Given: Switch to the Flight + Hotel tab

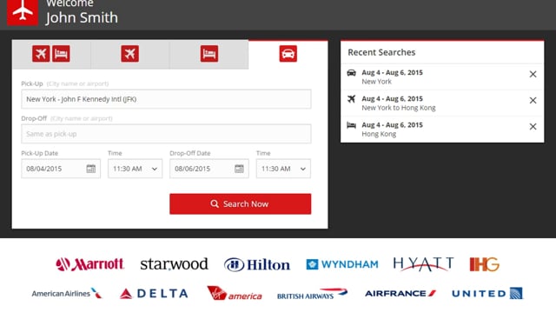Looking at the screenshot, I should pyautogui.click(x=51, y=54).
